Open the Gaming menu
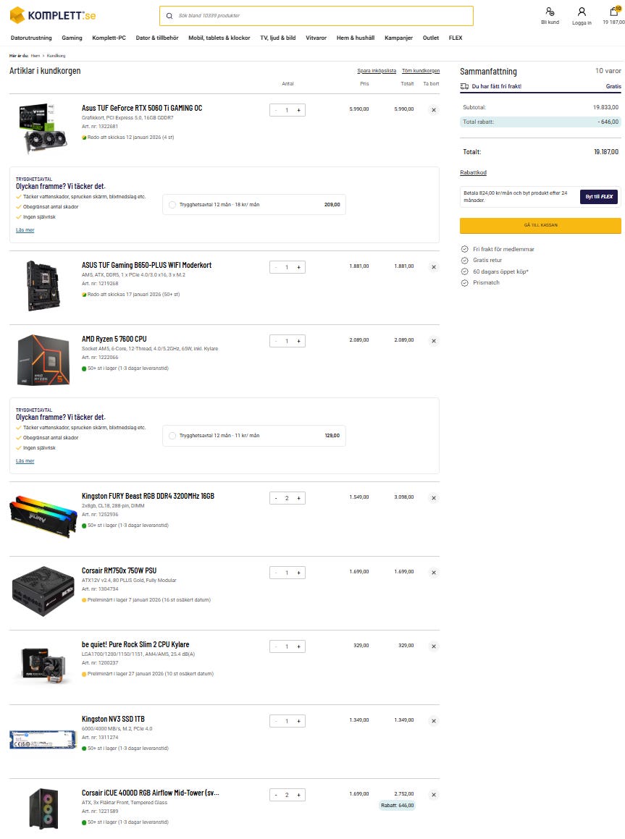Screen dimensions: 625x839 tap(72, 38)
